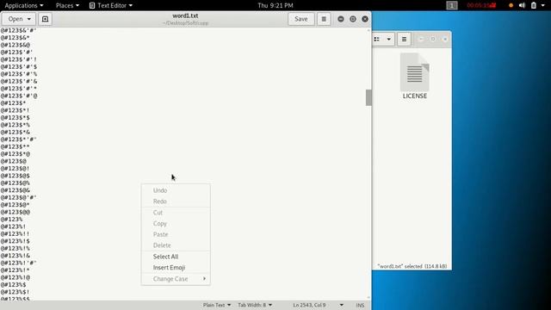Click the Save button

click(301, 19)
